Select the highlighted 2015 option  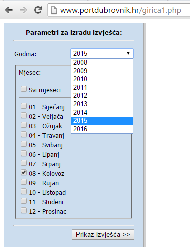coord(102,121)
